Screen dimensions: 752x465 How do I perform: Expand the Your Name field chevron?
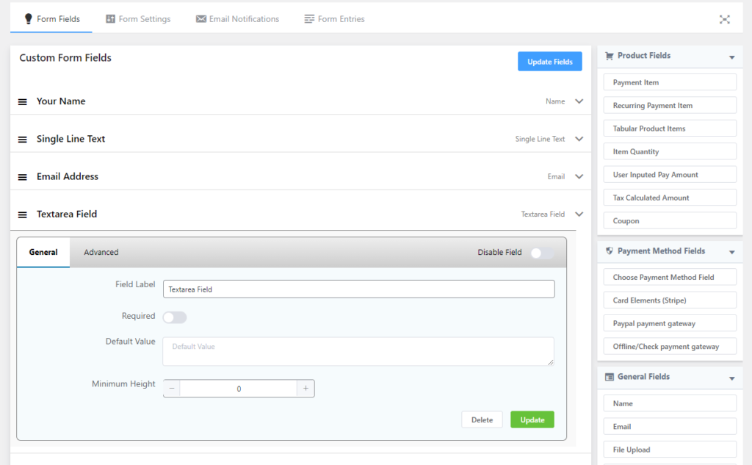click(579, 101)
